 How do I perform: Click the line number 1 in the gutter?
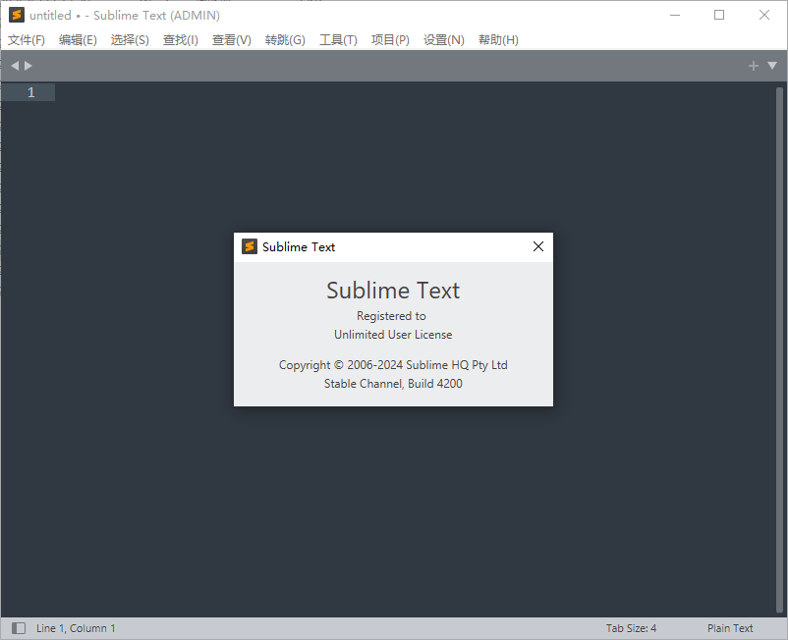pos(29,91)
